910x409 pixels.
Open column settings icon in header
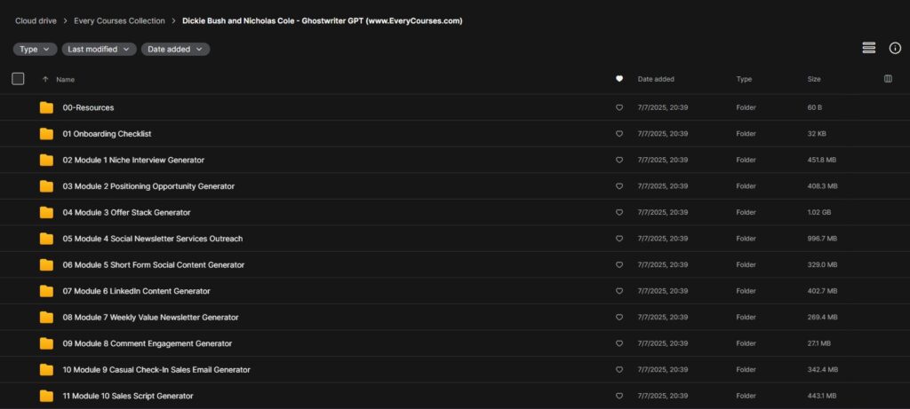(x=888, y=79)
